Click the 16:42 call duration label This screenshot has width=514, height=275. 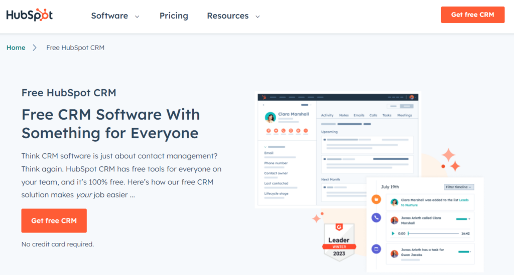pyautogui.click(x=465, y=233)
